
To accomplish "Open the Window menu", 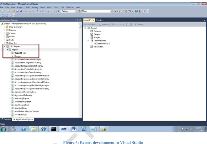I will 70,7.
